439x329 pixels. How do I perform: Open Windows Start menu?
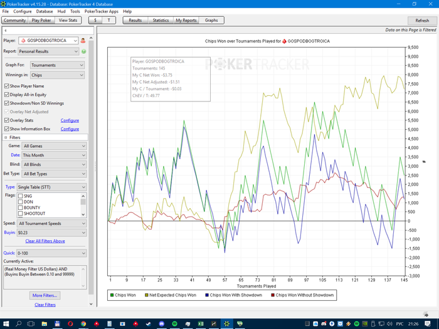(x=6, y=324)
